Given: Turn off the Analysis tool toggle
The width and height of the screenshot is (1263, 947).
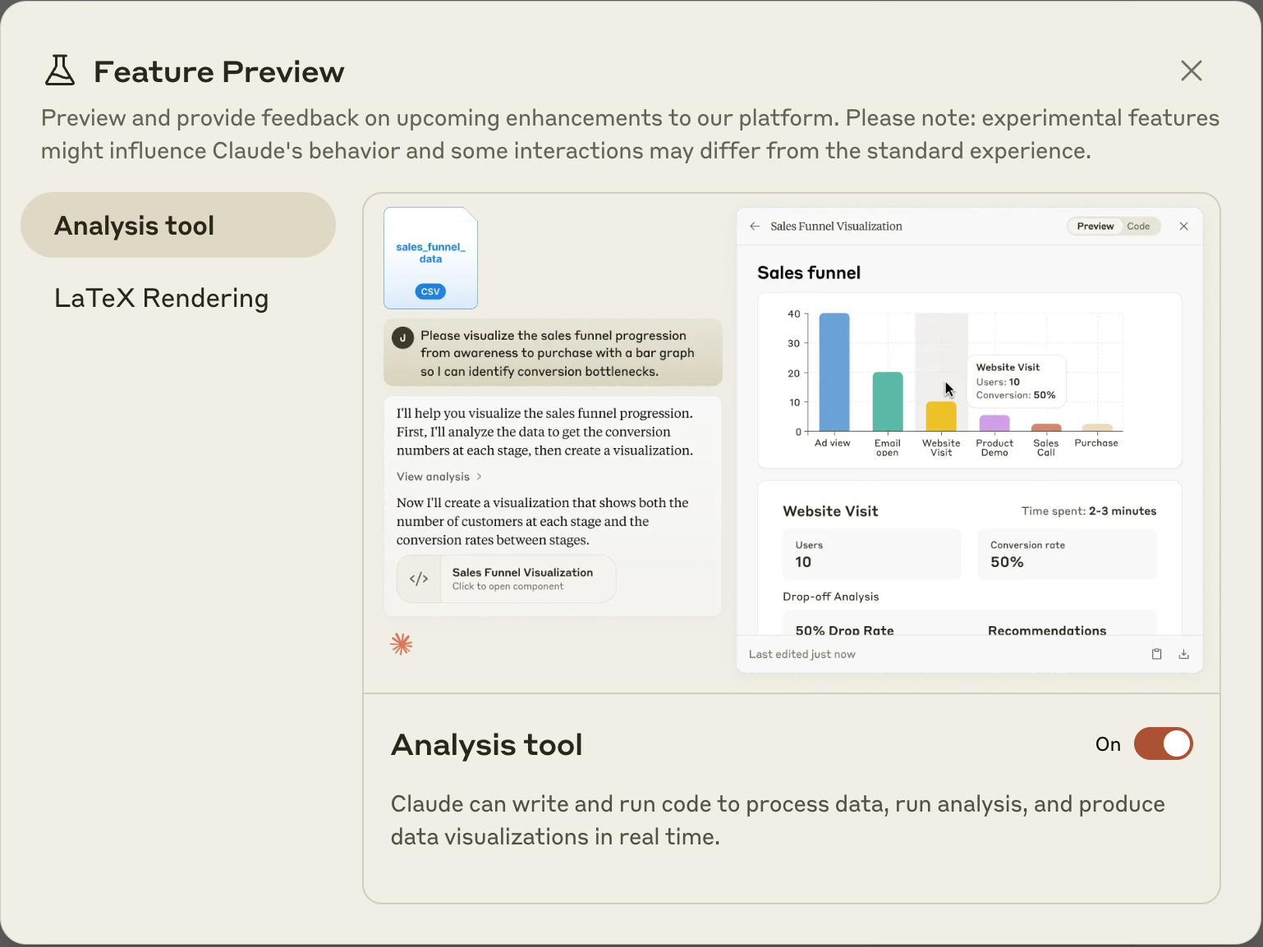Looking at the screenshot, I should click(x=1163, y=743).
